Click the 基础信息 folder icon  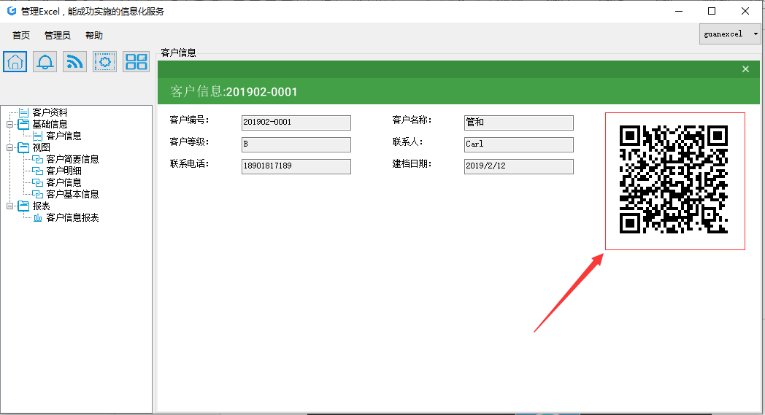pyautogui.click(x=23, y=124)
